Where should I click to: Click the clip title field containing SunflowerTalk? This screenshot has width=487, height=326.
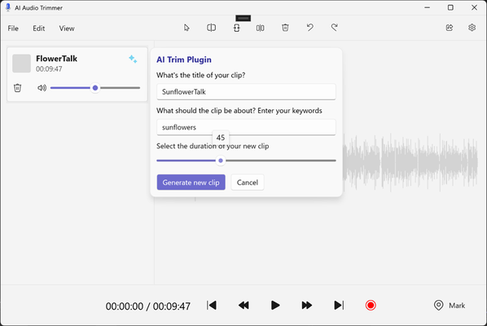coord(246,91)
